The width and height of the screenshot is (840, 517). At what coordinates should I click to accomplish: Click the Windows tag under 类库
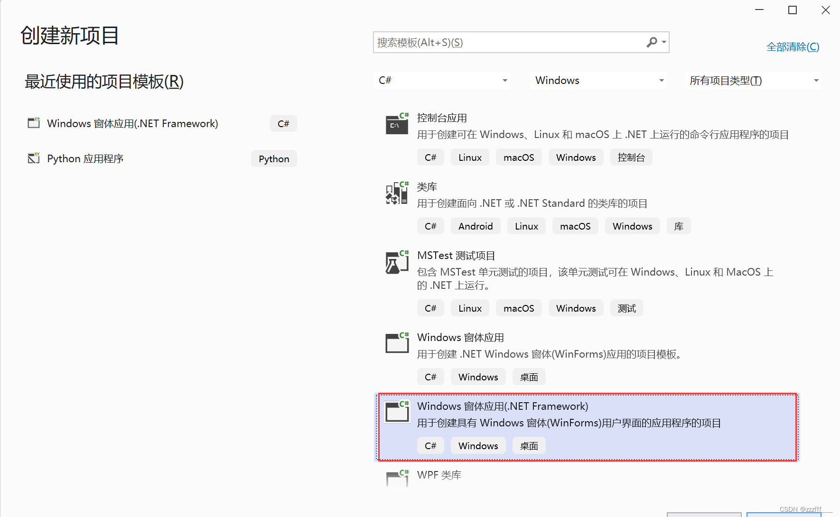[x=632, y=226]
